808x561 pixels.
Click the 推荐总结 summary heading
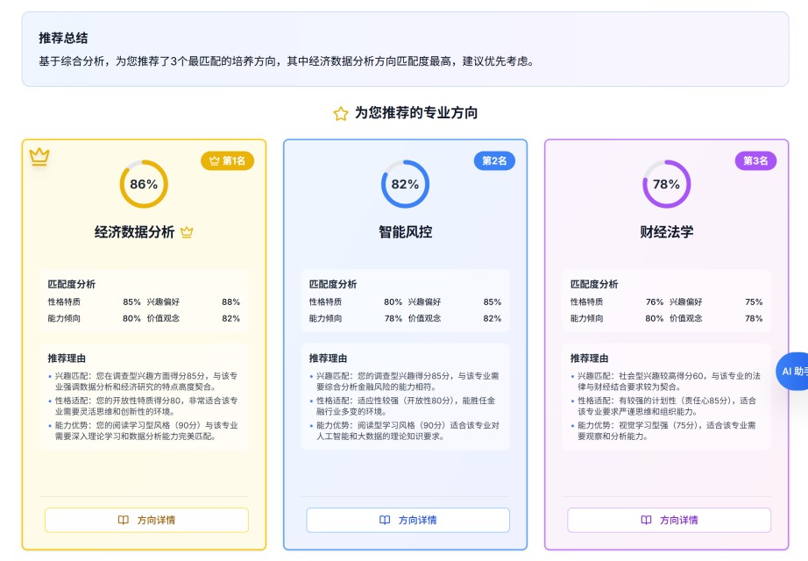(x=63, y=39)
